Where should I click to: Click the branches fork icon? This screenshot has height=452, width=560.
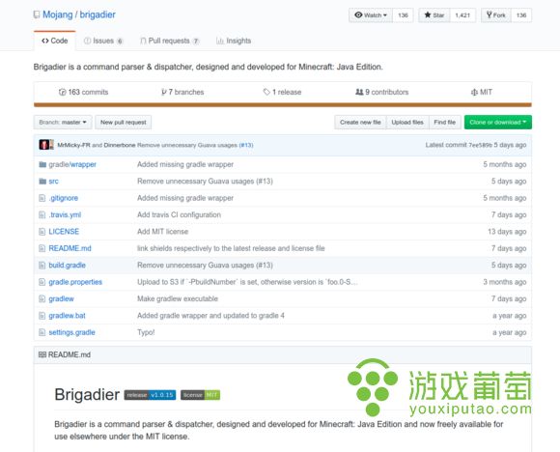[x=164, y=92]
